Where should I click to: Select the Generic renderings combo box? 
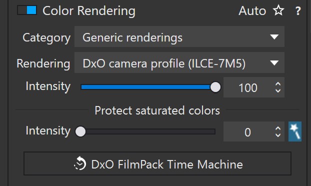pos(179,36)
